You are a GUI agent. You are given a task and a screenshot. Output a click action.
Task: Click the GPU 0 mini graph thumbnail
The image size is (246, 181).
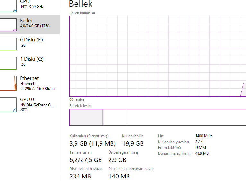(8, 105)
